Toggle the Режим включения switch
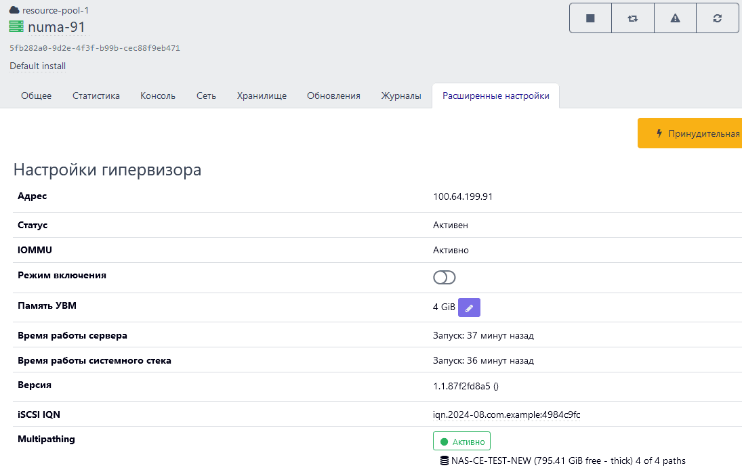The height and width of the screenshot is (472, 742). (445, 278)
